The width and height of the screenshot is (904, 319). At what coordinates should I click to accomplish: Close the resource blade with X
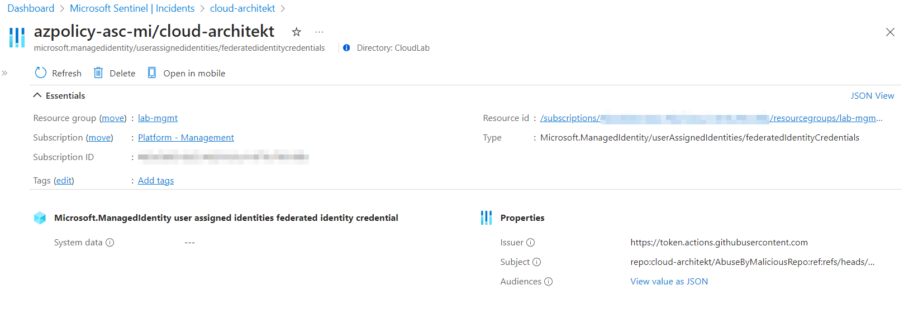[890, 32]
